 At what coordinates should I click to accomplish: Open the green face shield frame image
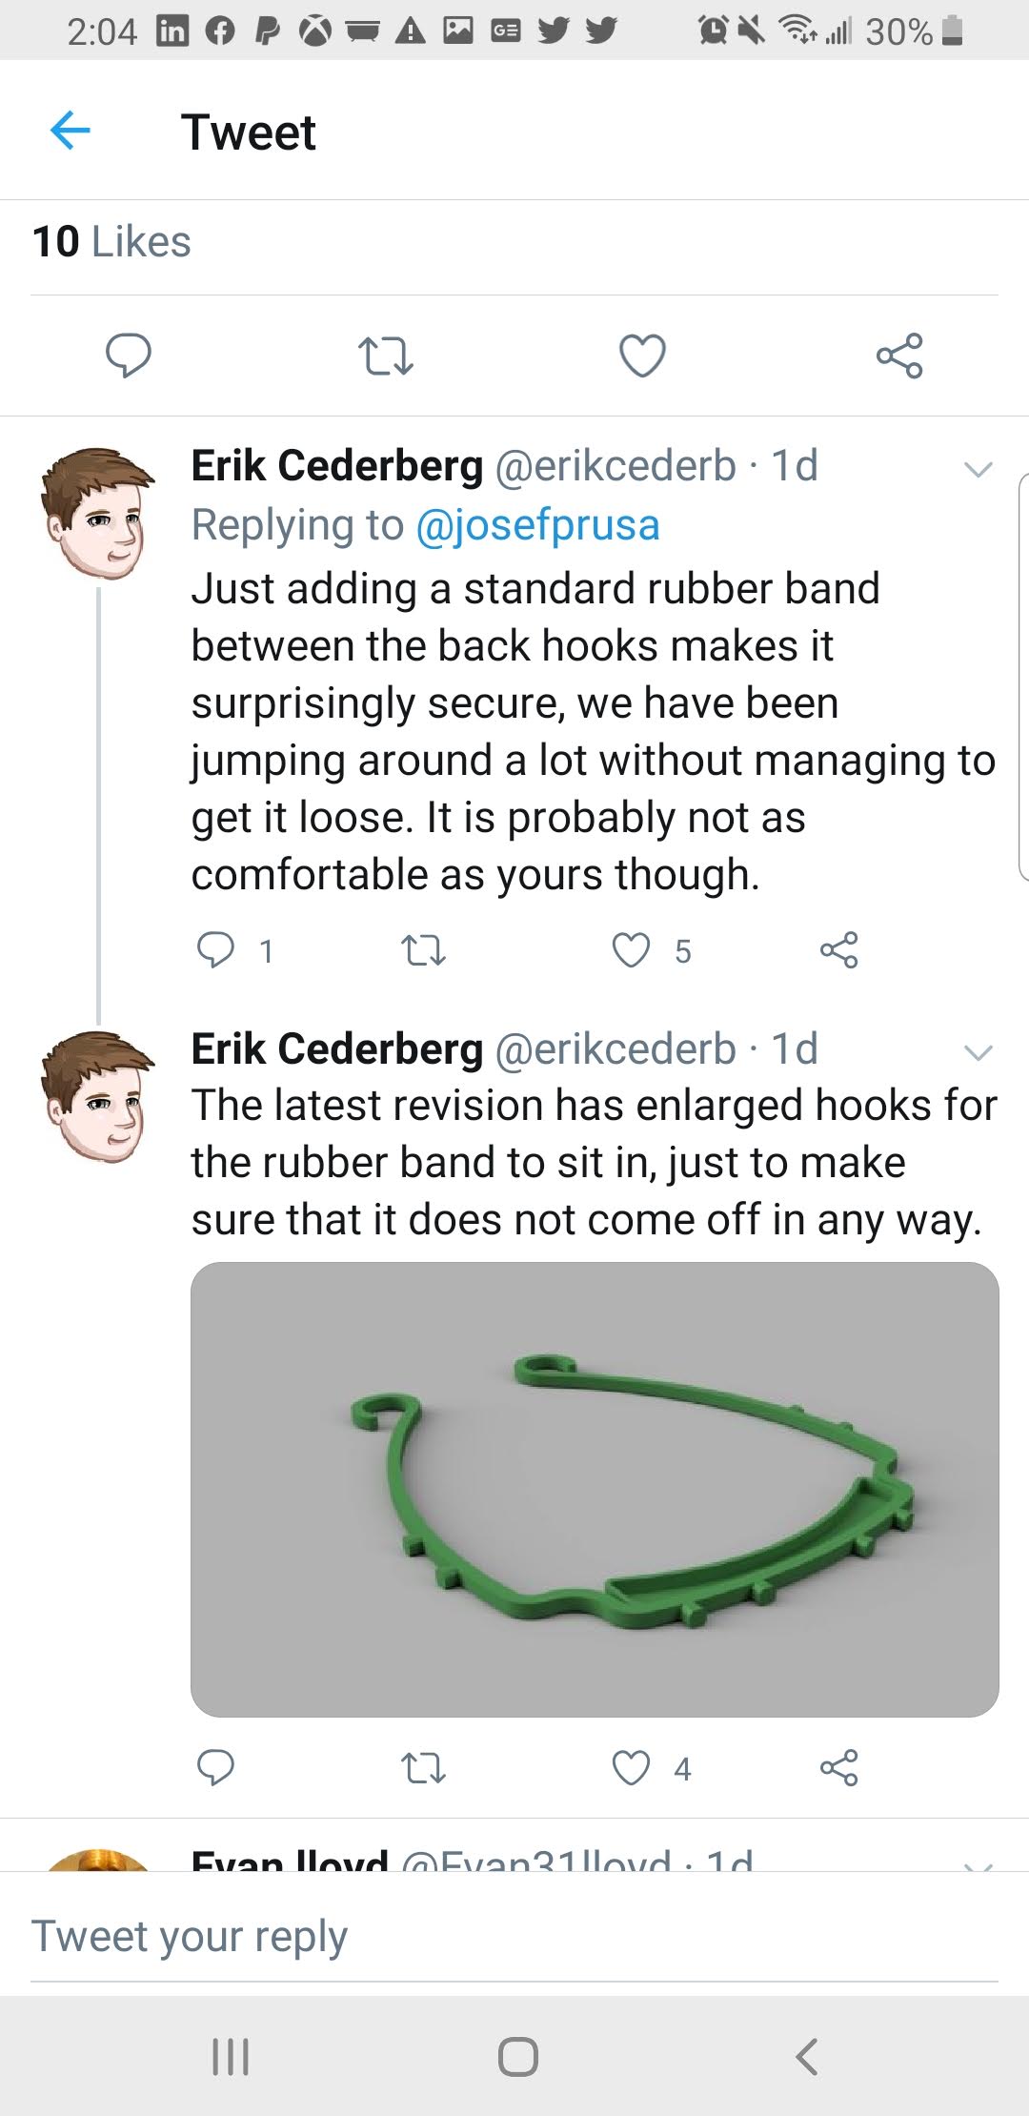pyautogui.click(x=595, y=1489)
